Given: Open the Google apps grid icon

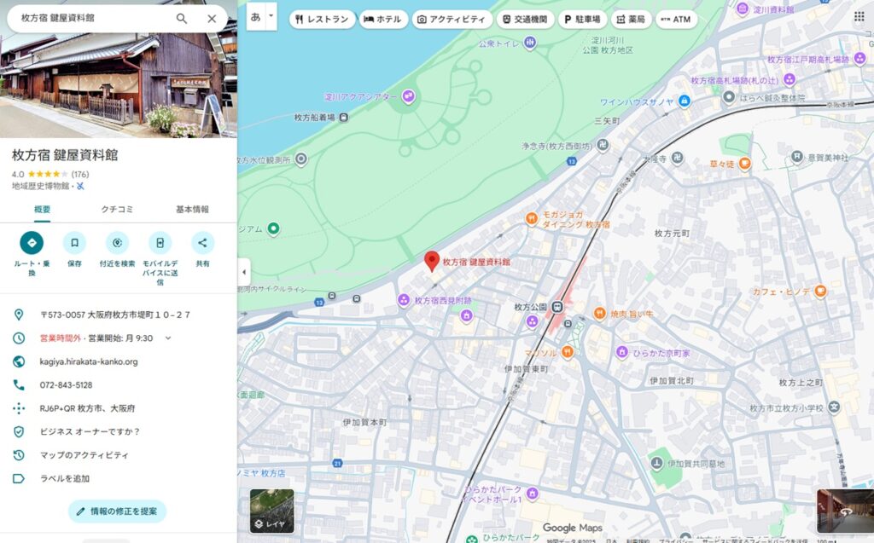Looking at the screenshot, I should tap(859, 17).
